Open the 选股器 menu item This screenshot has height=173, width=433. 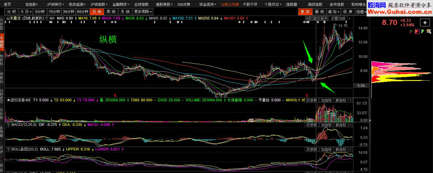tap(291, 4)
